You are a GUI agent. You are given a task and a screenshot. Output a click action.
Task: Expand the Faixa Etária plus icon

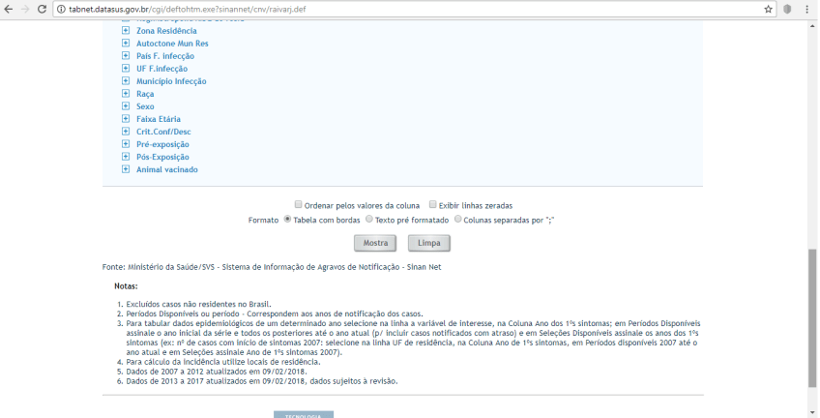coord(126,119)
